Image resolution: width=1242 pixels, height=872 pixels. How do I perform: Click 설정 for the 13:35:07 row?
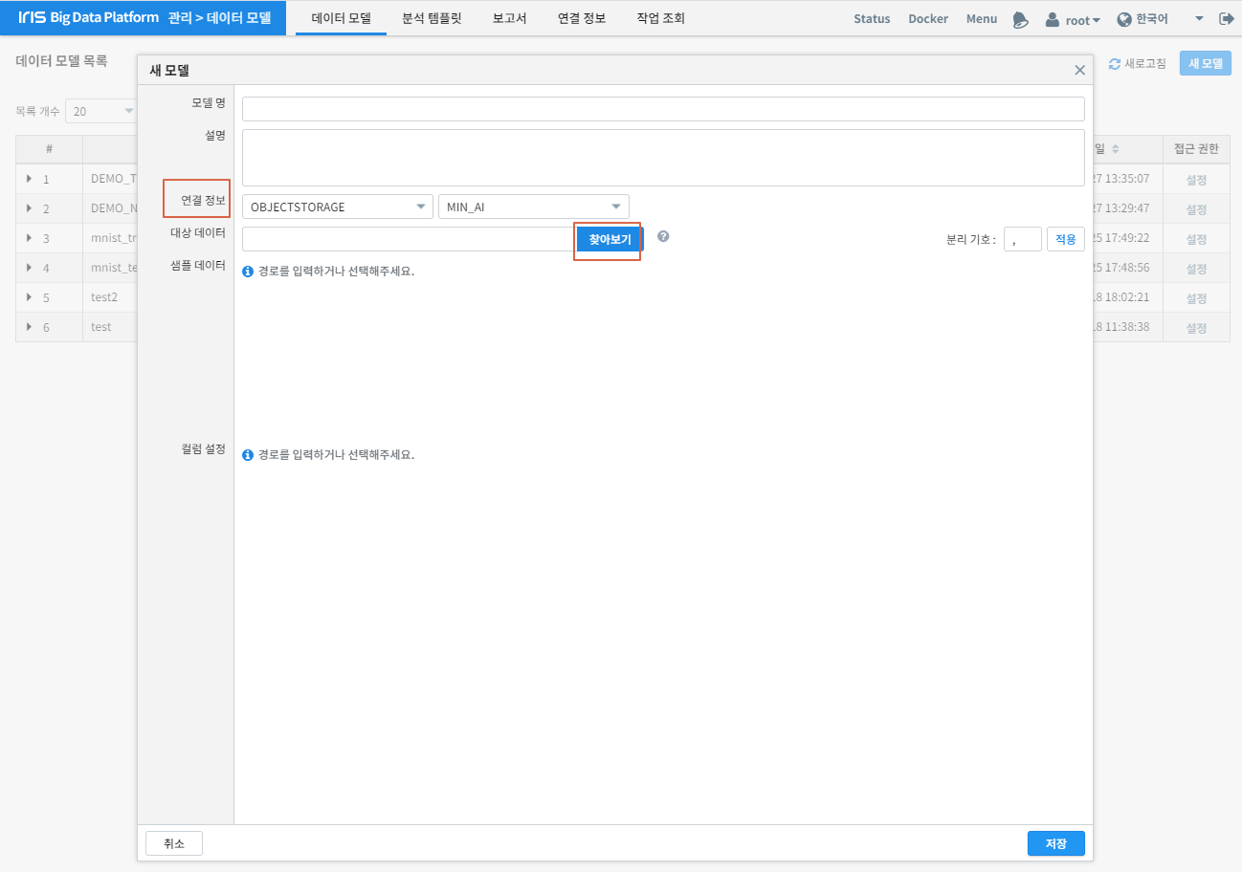pyautogui.click(x=1196, y=180)
